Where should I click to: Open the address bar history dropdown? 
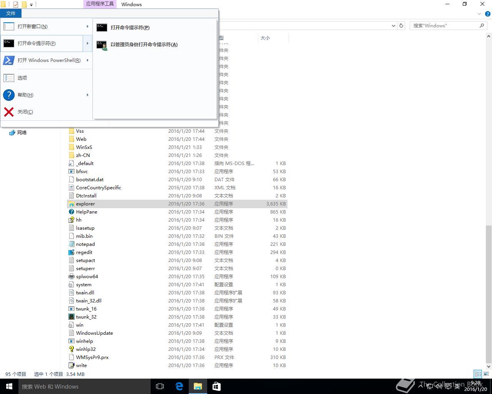click(393, 26)
